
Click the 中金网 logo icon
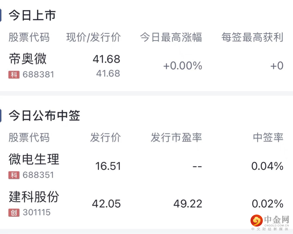[x=256, y=220]
